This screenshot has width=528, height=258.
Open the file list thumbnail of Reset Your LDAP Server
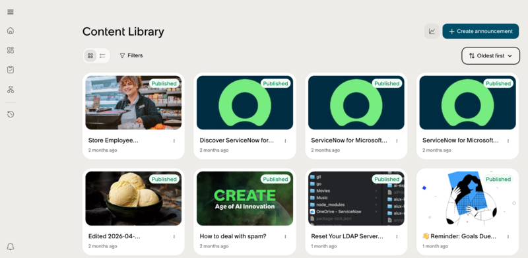(x=356, y=199)
